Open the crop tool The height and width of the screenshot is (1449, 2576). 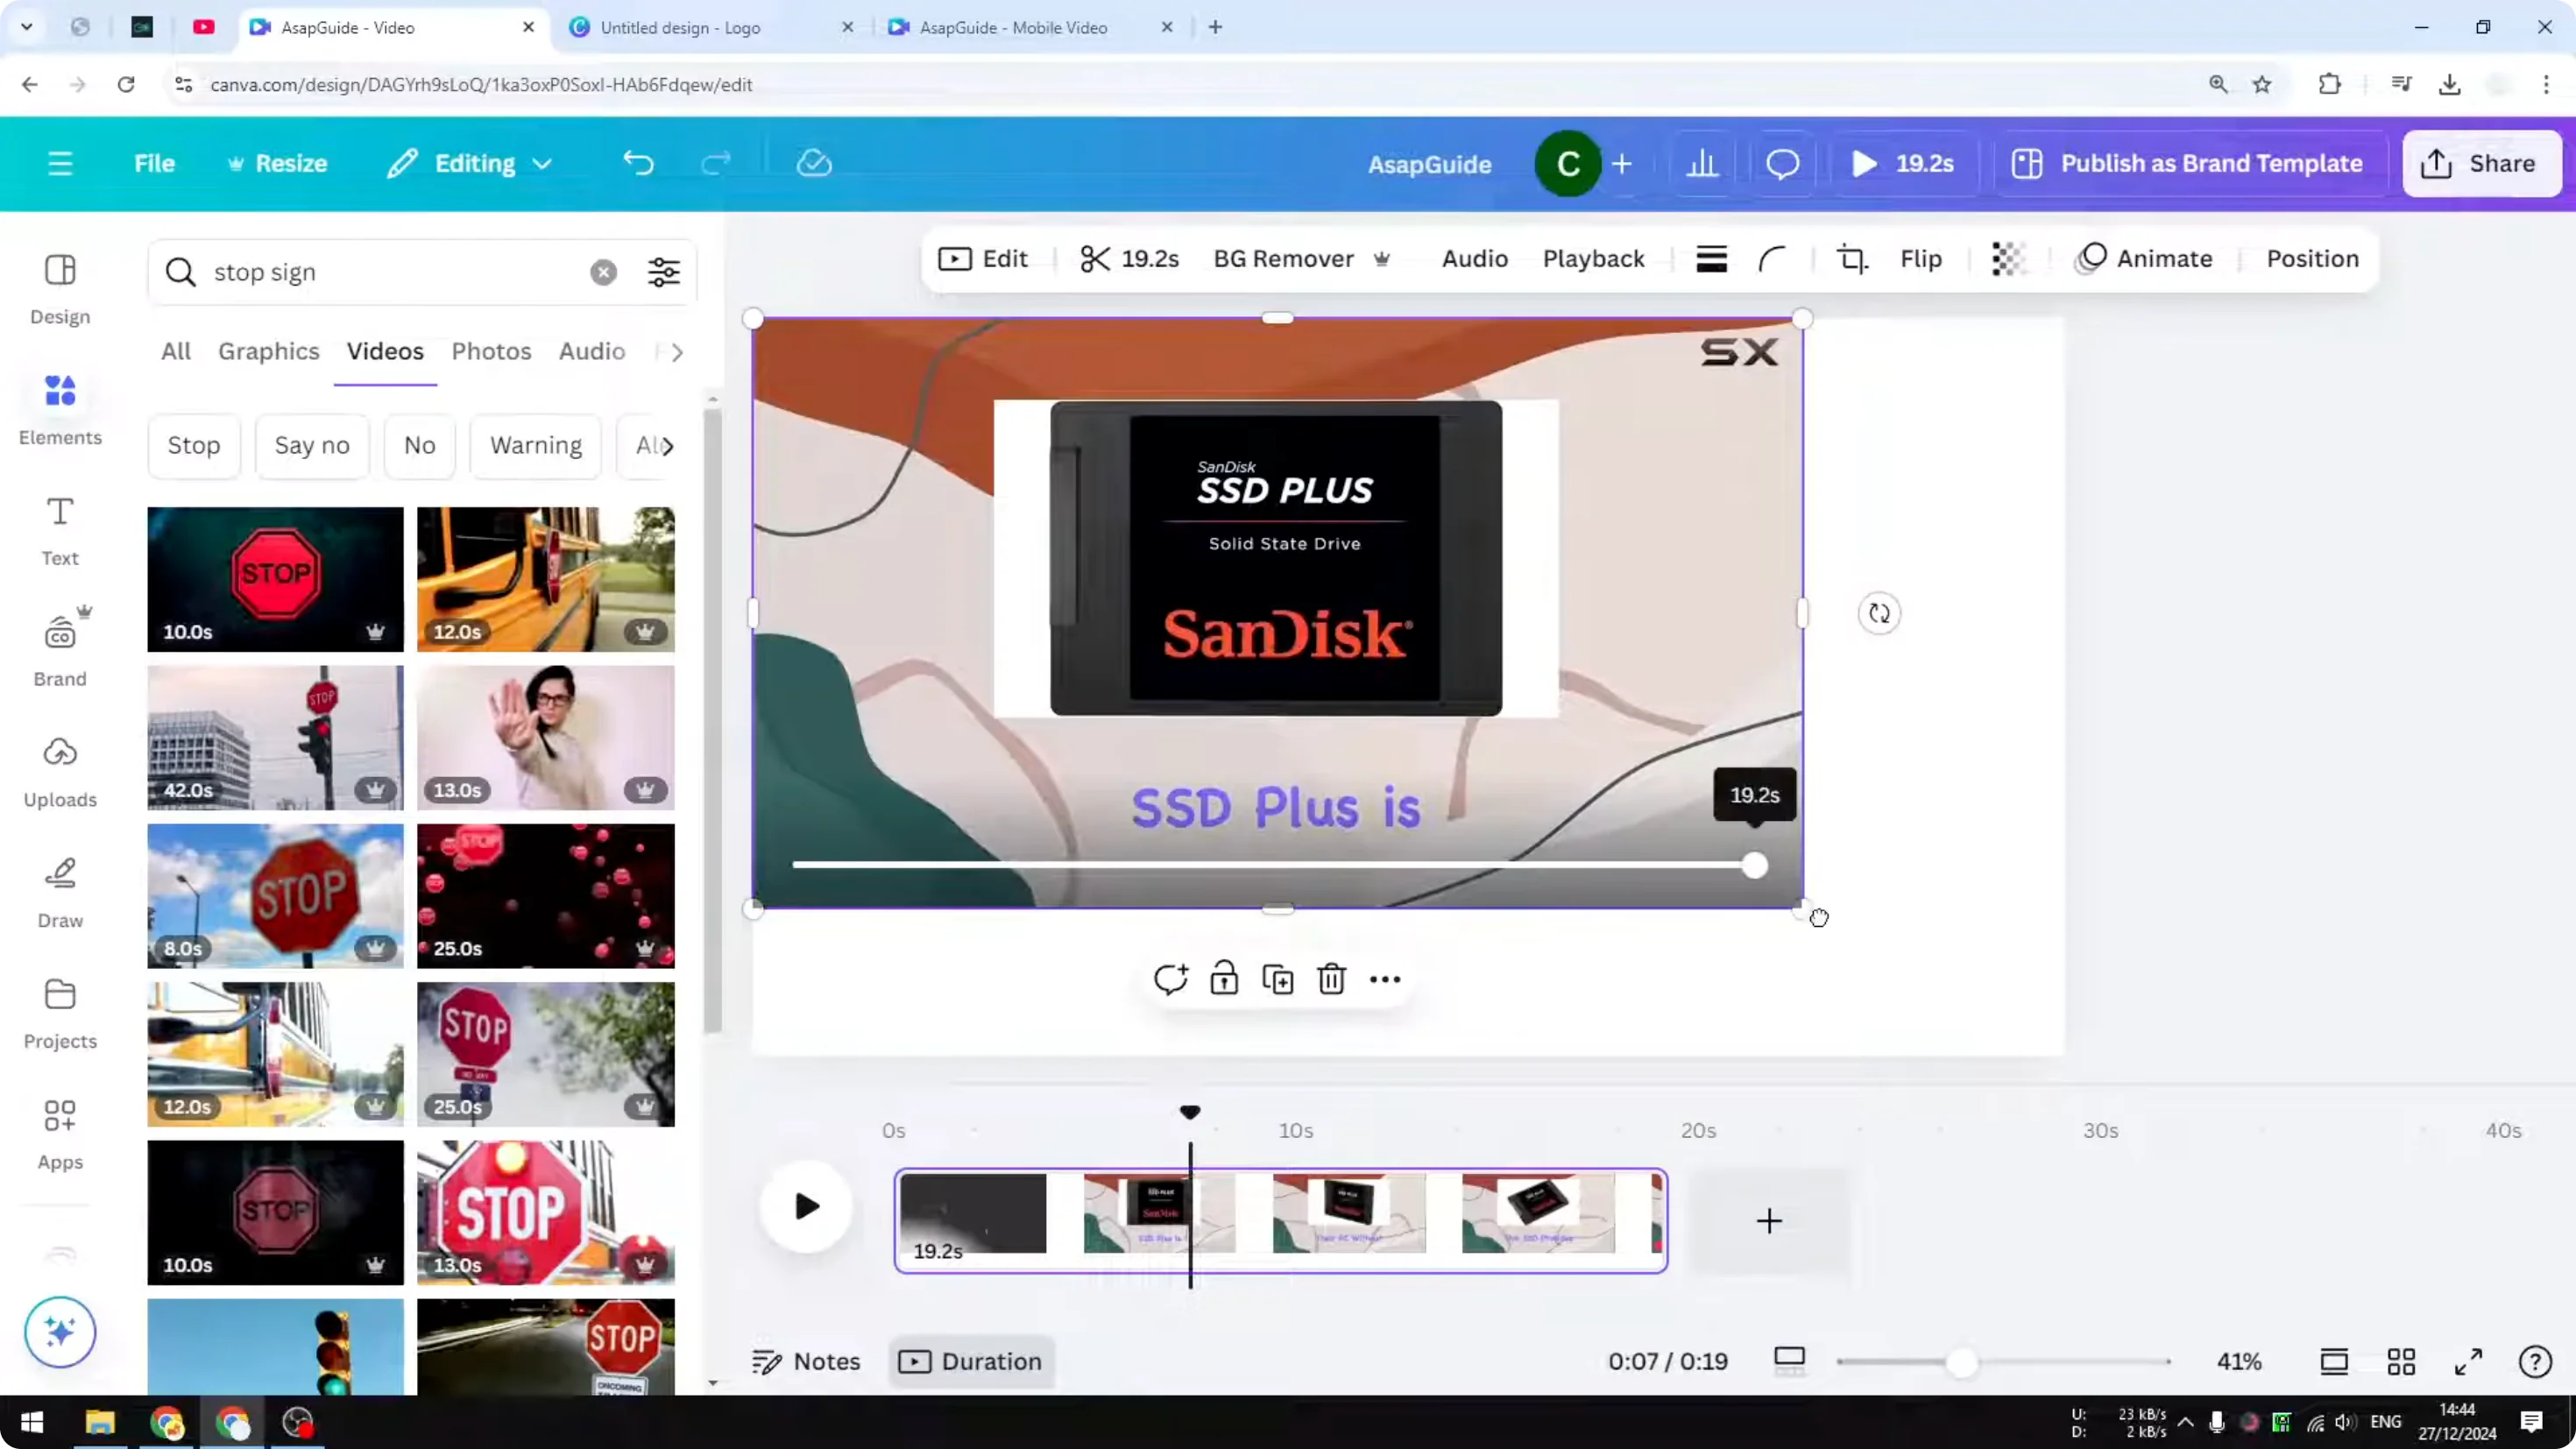(1851, 258)
